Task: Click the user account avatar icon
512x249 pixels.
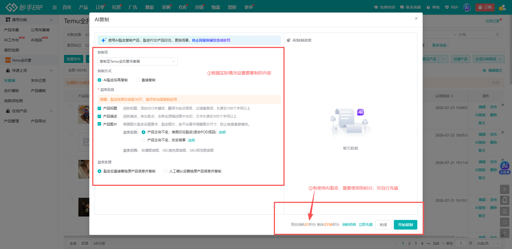Action: tap(502, 7)
